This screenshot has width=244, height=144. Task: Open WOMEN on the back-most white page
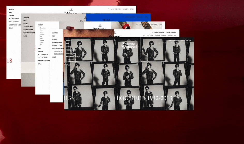coord(12,9)
